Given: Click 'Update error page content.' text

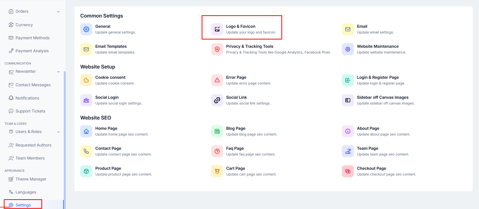Looking at the screenshot, I should [x=249, y=83].
